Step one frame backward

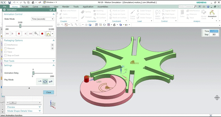13,34
